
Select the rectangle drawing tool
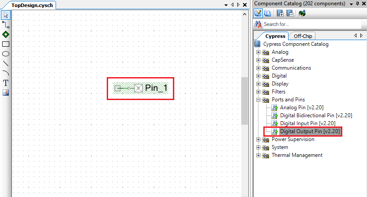[x=6, y=44]
